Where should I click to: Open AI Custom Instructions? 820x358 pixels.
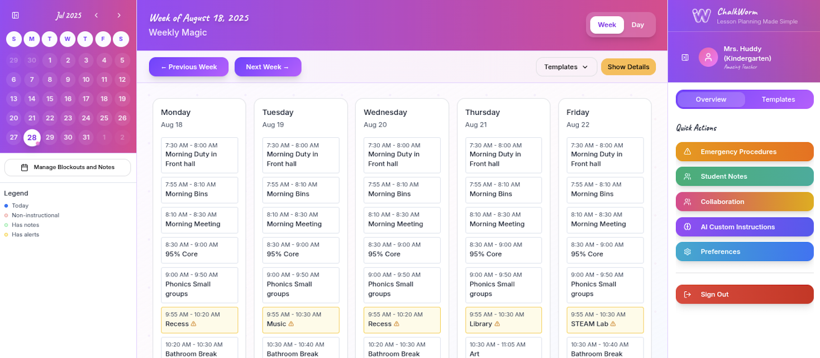745,227
